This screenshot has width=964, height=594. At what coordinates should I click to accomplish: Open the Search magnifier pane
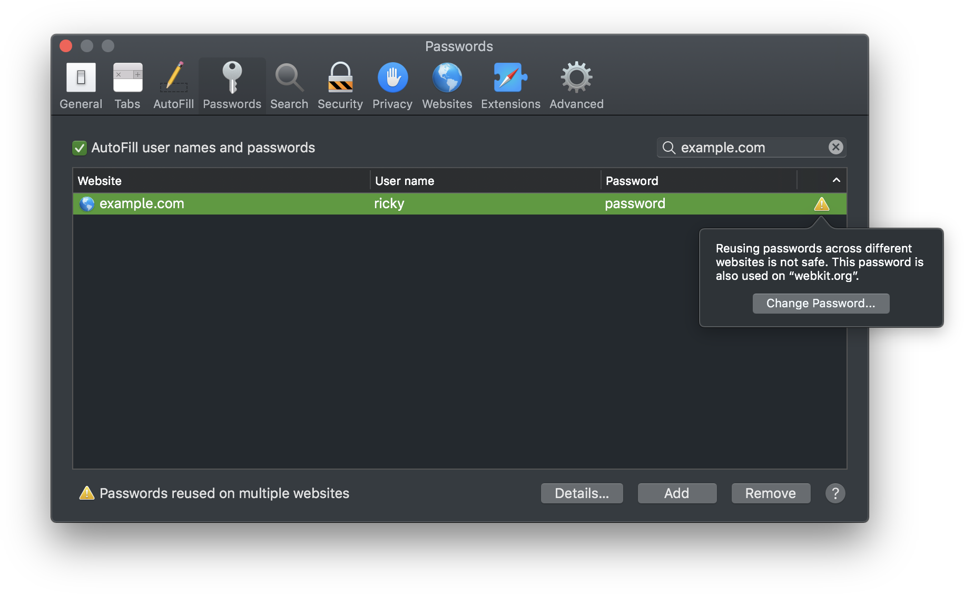click(x=289, y=85)
